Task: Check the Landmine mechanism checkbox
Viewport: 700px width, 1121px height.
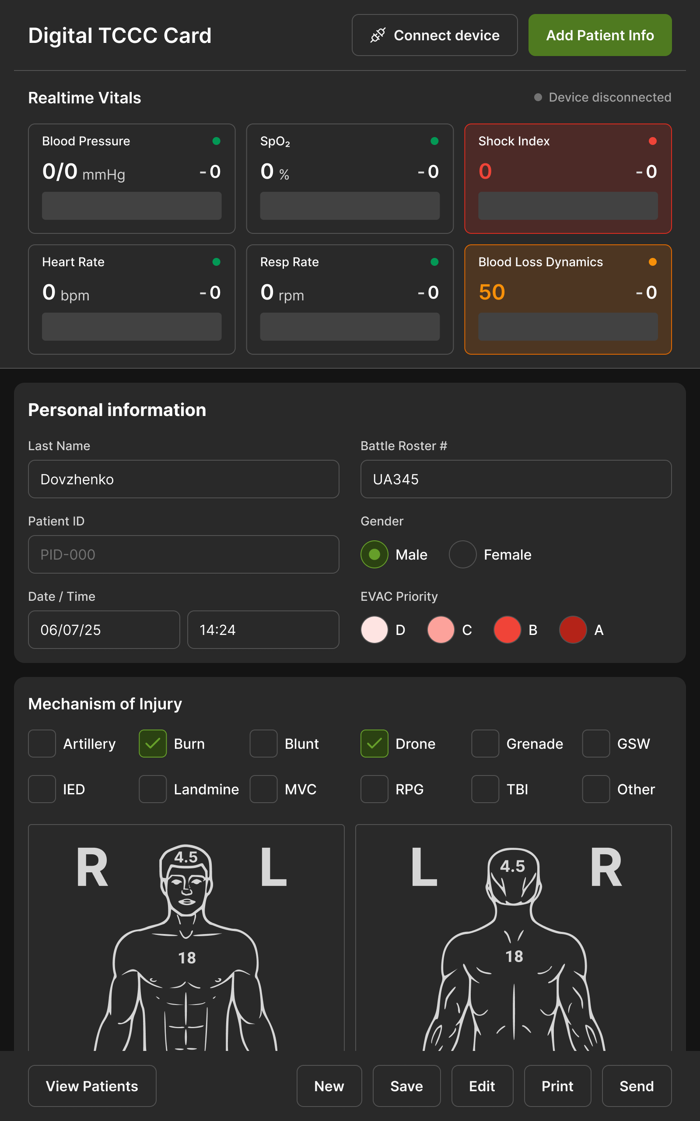Action: [x=153, y=789]
